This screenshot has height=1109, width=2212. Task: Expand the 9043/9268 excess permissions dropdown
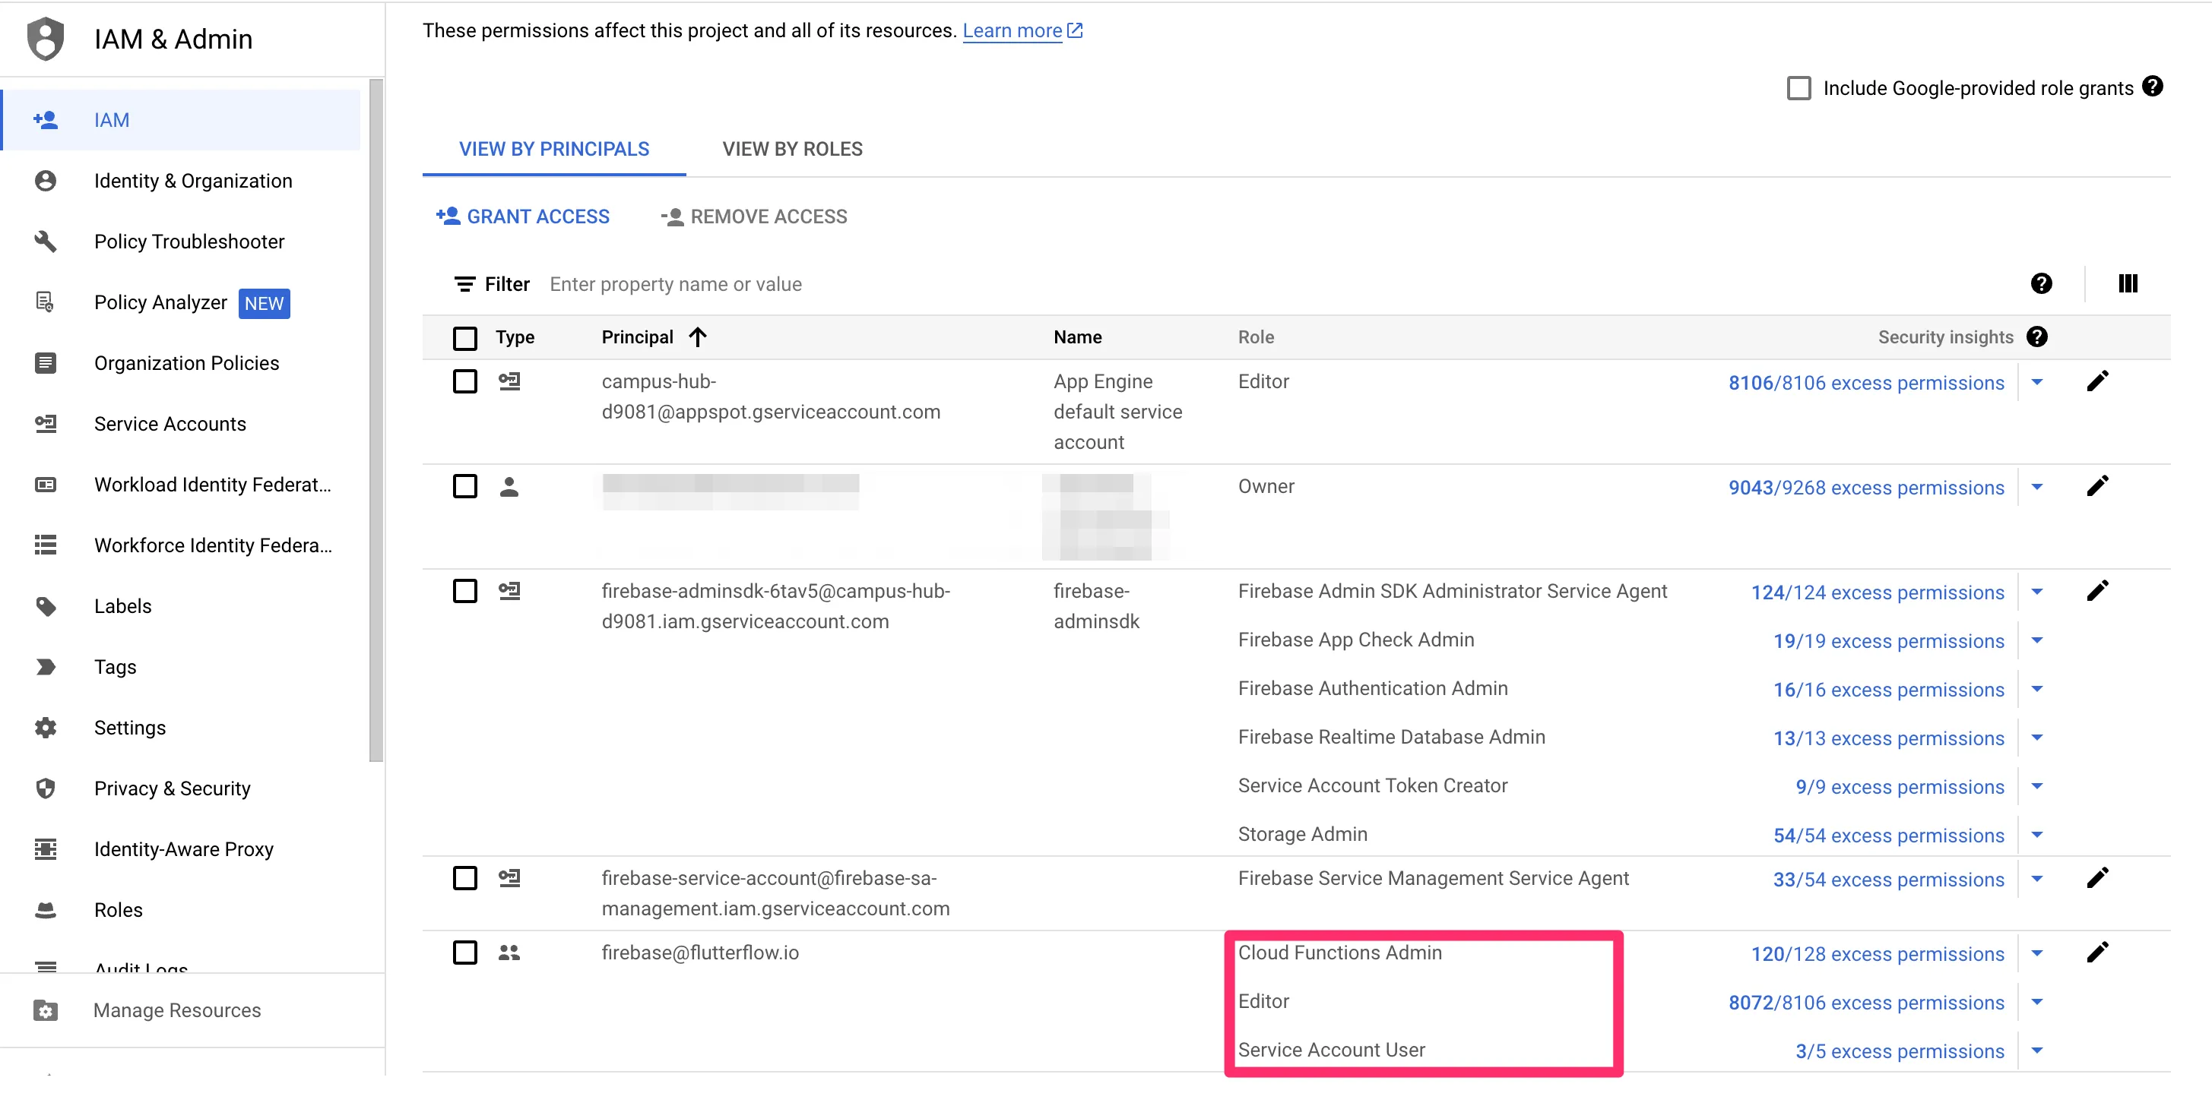tap(2037, 487)
